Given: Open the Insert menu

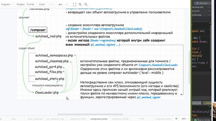Looking at the screenshot, I should pyautogui.click(x=42, y=4).
